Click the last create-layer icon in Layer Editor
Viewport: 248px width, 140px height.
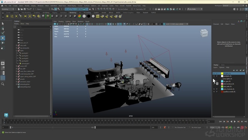[x=244, y=70]
